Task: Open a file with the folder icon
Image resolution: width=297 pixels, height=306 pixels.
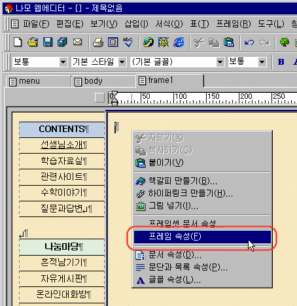Action: [33, 42]
